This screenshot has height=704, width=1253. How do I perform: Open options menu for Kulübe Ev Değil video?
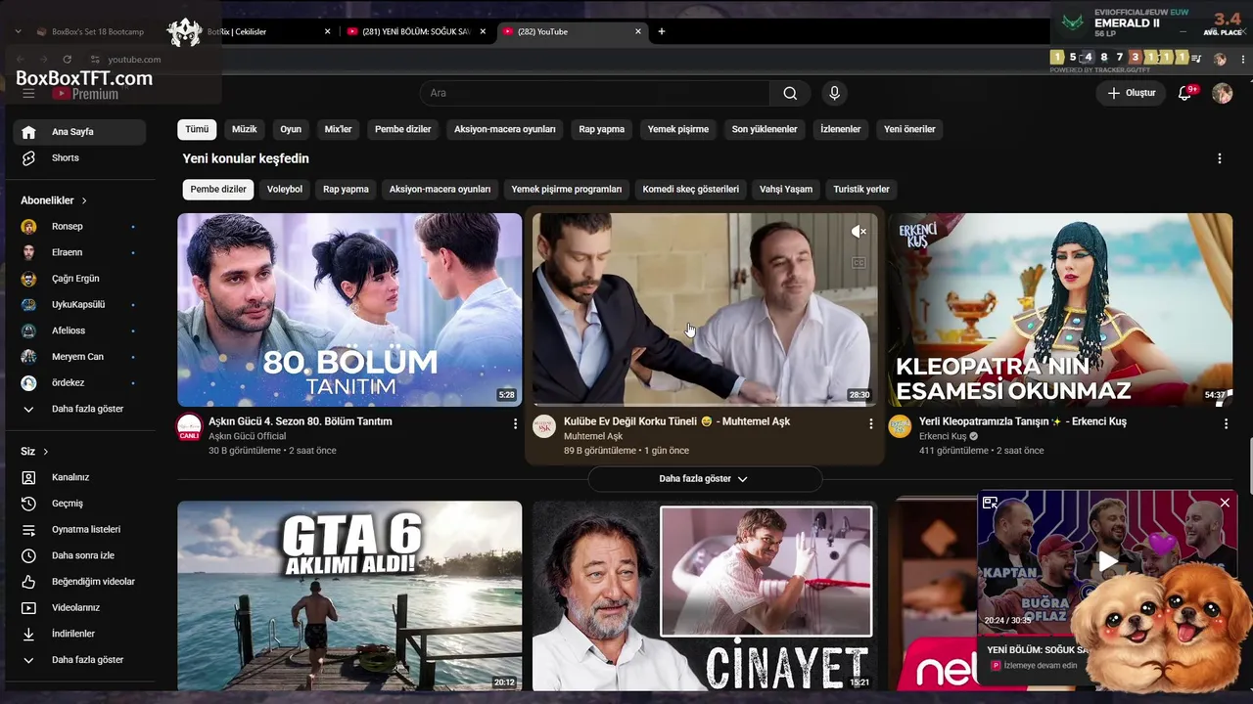[870, 423]
